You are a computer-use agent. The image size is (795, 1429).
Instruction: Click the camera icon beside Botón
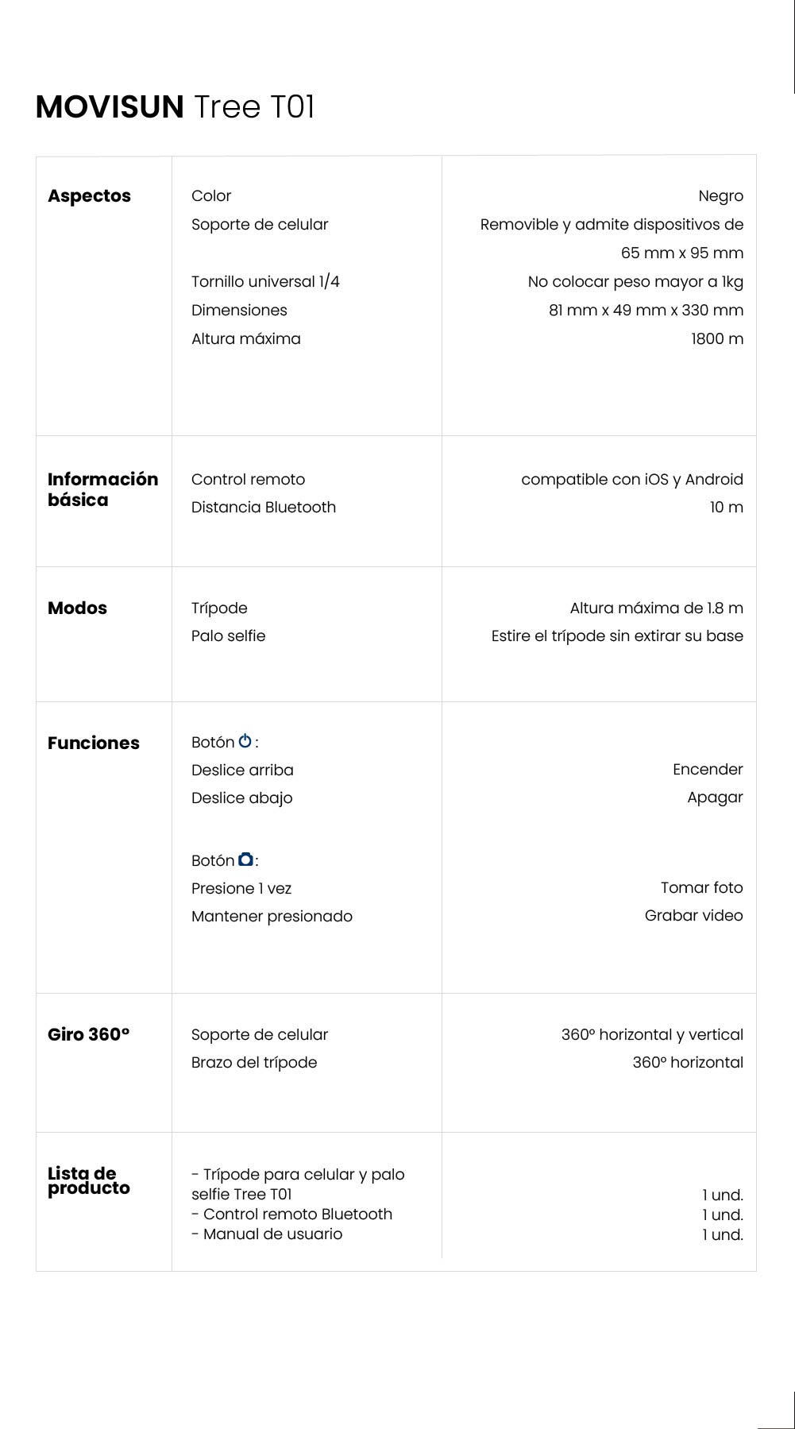point(246,859)
